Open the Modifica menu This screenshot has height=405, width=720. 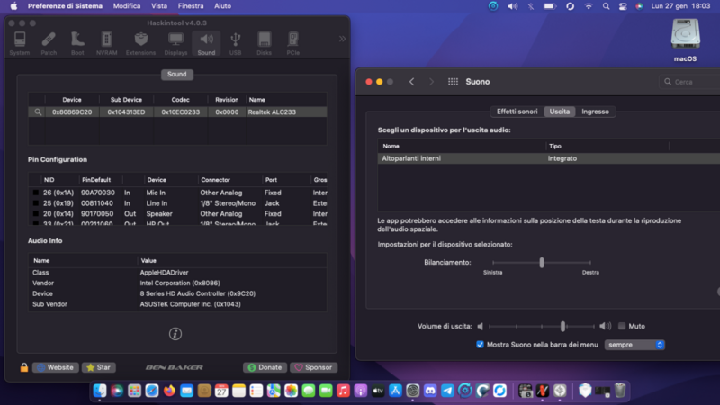click(127, 6)
